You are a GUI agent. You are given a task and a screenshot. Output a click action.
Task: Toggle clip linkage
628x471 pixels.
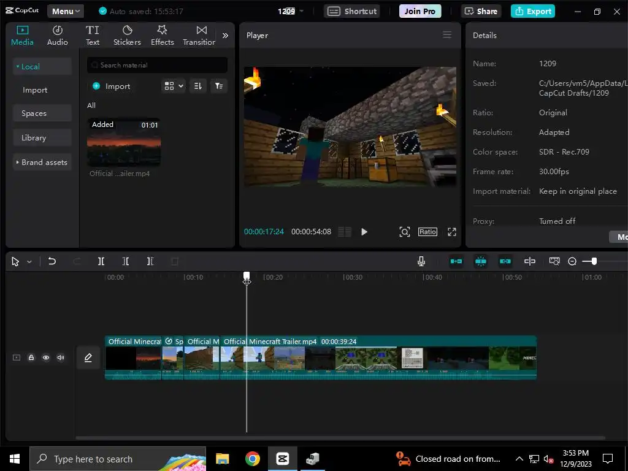505,261
